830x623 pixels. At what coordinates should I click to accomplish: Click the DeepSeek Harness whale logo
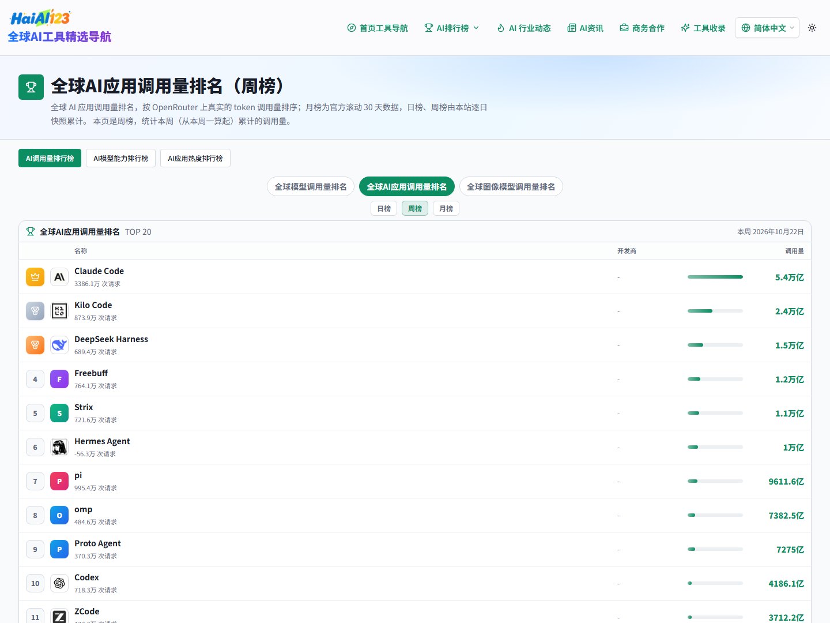point(59,345)
